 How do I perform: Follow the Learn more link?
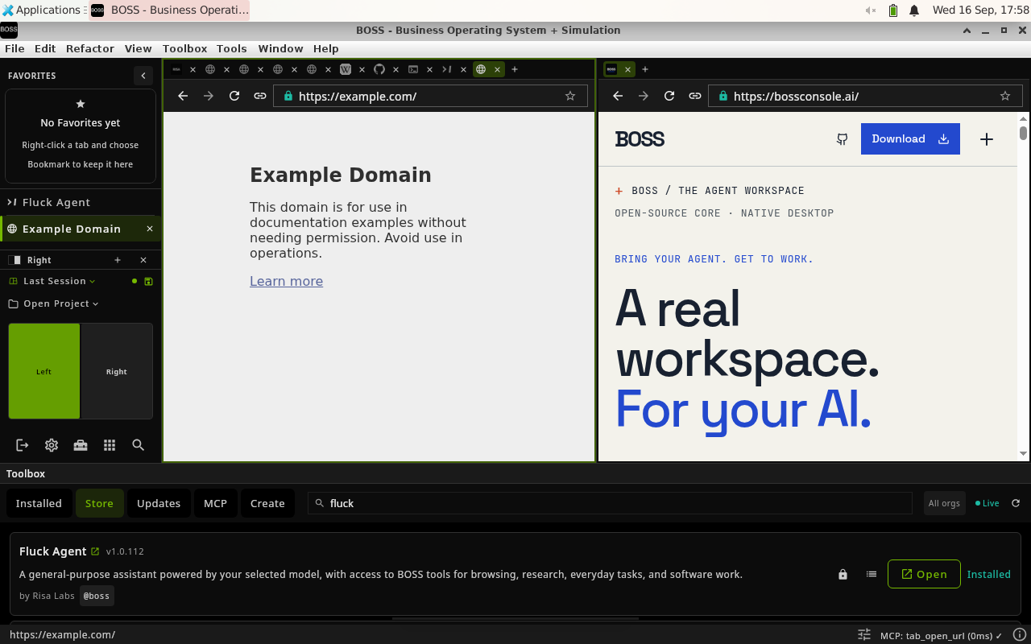tap(286, 281)
